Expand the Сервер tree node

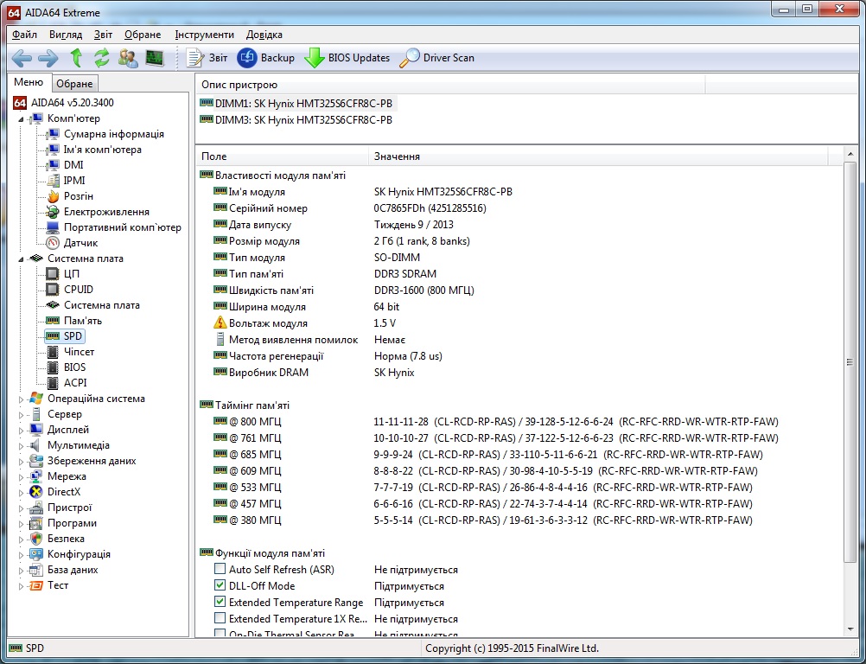point(21,414)
